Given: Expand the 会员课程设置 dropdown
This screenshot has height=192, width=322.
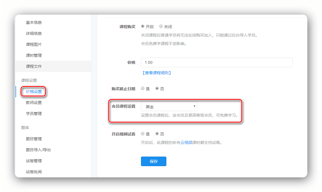Looking at the screenshot, I should [169, 107].
